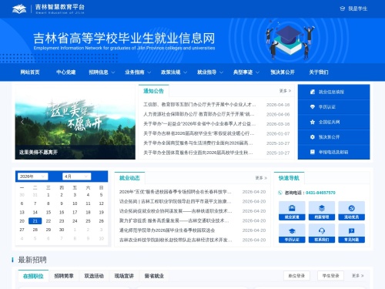Select the 通知公告 tab header
The height and width of the screenshot is (289, 385).
153,91
